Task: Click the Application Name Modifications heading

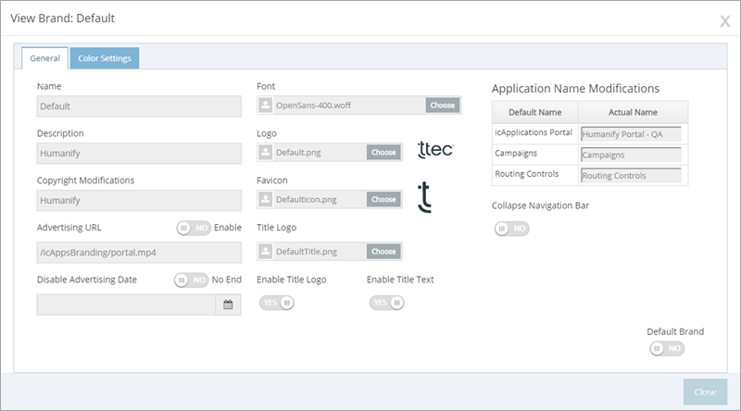Action: [575, 88]
